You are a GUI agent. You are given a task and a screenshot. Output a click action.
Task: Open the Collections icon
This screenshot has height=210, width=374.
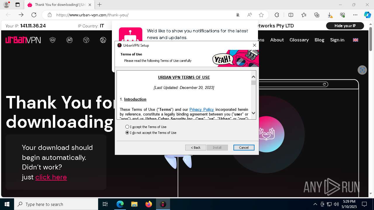coord(317,15)
